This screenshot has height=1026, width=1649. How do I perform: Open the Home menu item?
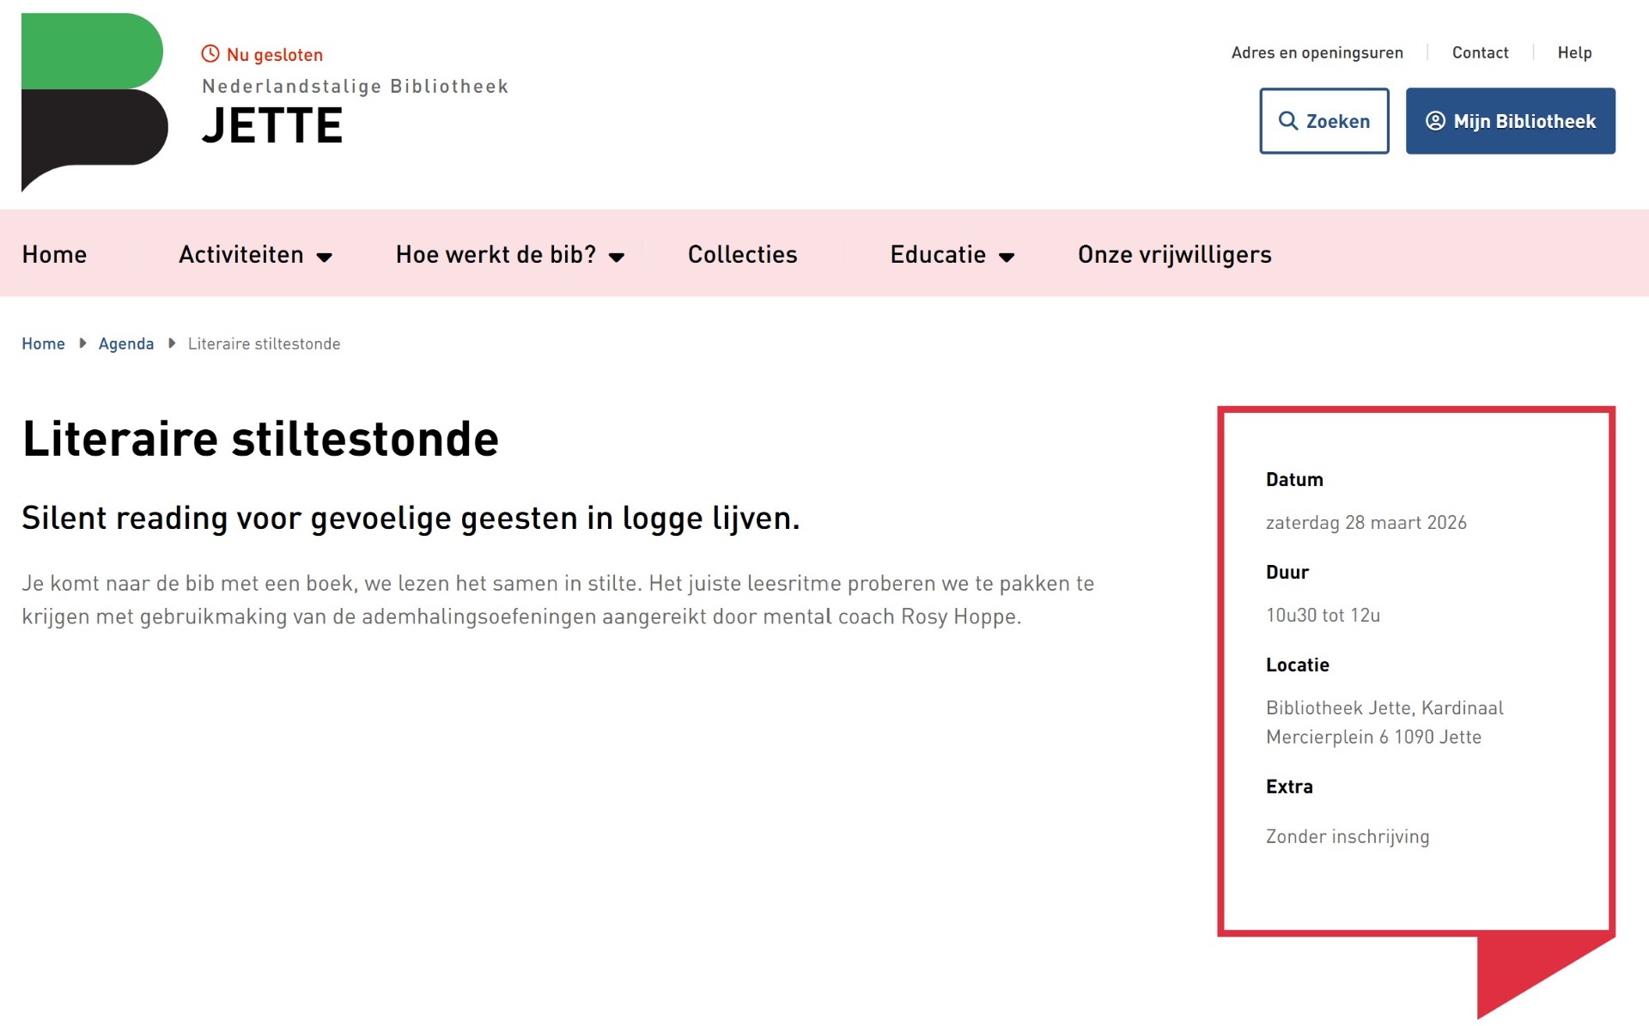(x=54, y=255)
